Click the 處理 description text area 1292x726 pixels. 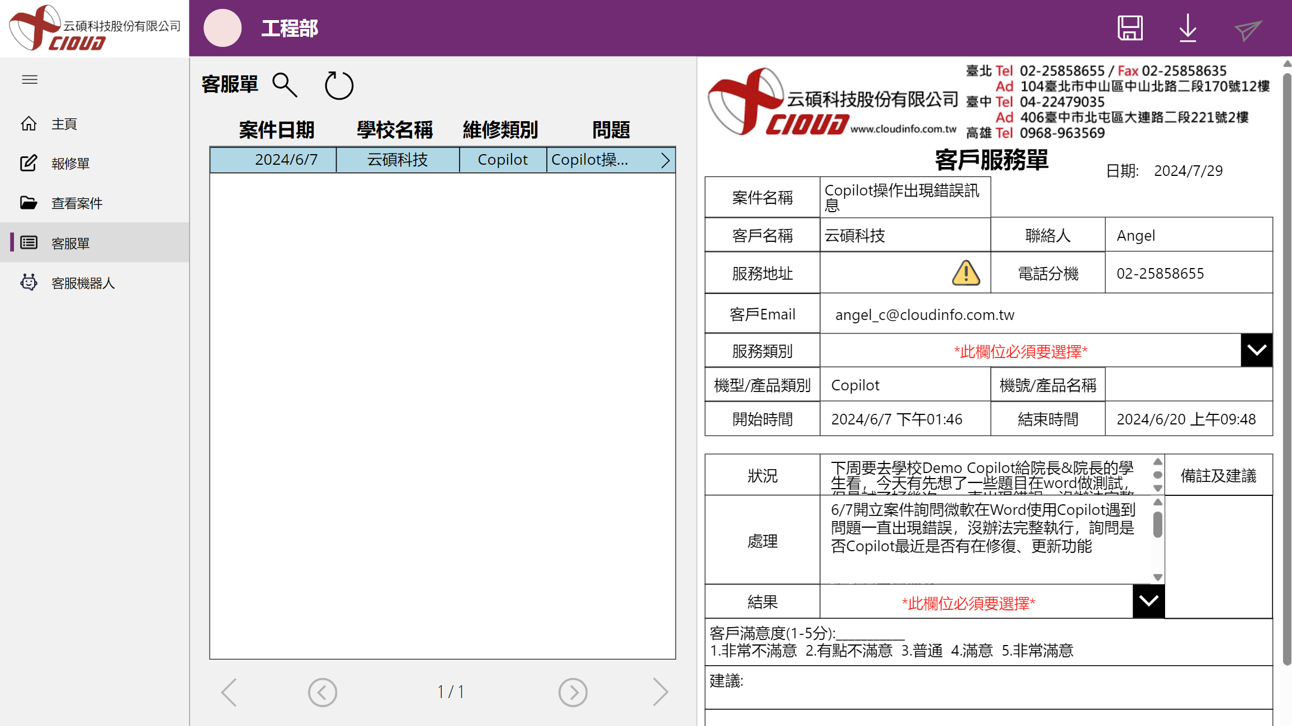point(985,539)
